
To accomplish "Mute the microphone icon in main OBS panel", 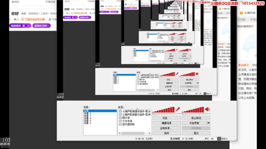I will tap(178, 109).
